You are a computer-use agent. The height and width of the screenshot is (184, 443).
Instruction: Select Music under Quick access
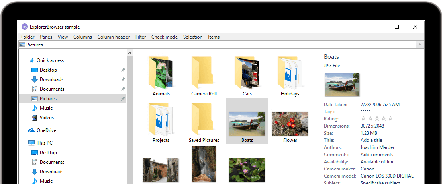pos(46,108)
